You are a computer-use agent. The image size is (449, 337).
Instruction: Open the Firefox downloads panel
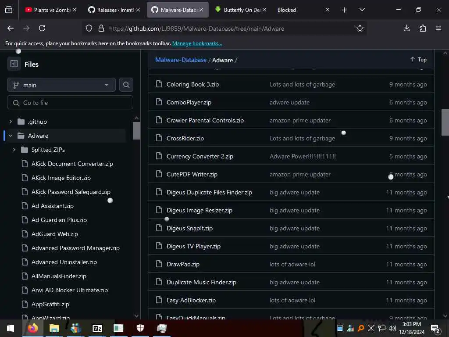point(406,28)
